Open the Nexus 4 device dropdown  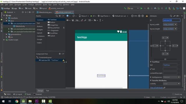pos(84,16)
